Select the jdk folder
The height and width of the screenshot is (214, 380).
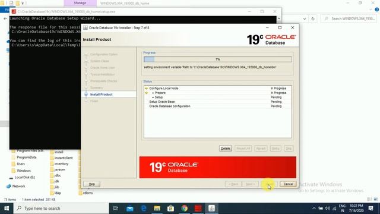pyautogui.click(x=56, y=181)
